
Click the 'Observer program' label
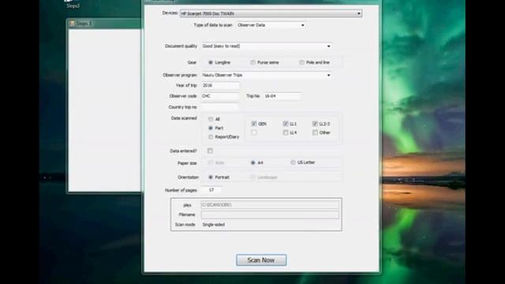click(180, 75)
